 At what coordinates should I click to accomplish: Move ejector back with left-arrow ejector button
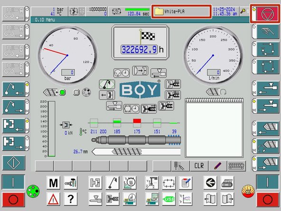tap(16, 89)
